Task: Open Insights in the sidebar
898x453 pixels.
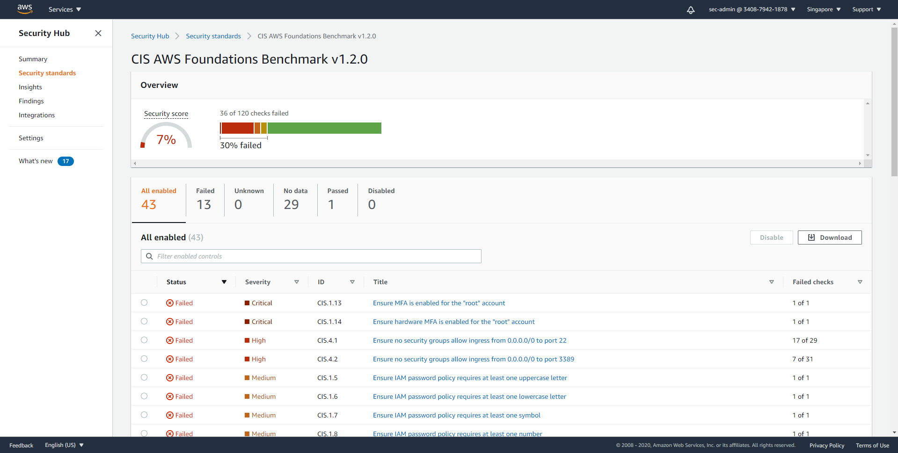Action: click(x=30, y=87)
